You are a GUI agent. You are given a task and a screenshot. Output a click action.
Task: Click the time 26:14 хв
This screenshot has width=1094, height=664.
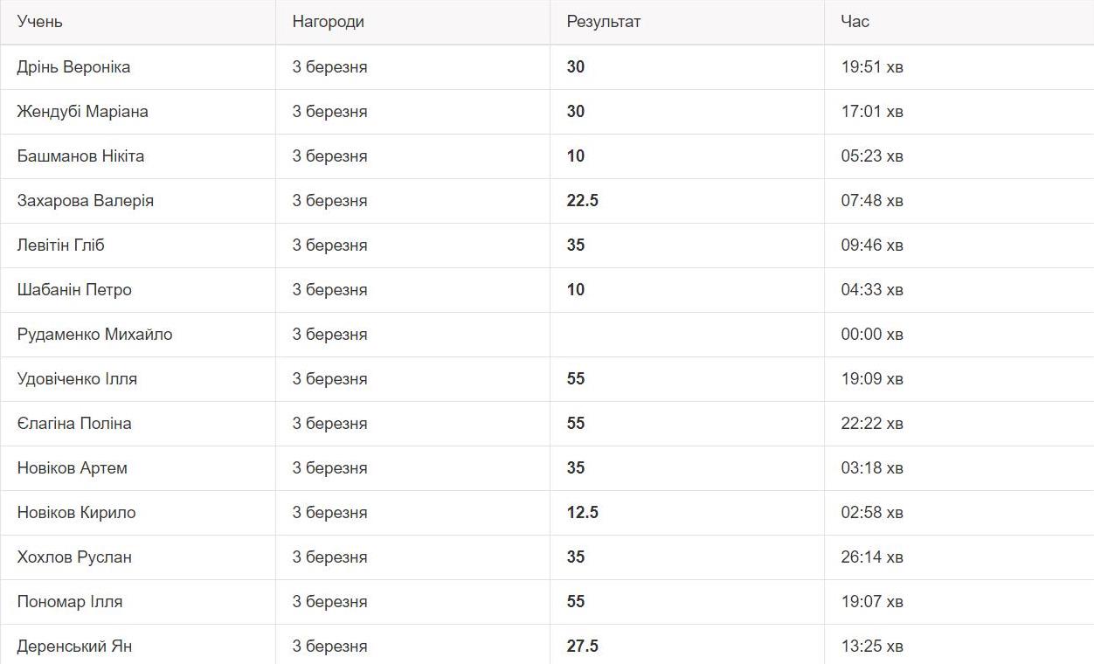(x=872, y=557)
